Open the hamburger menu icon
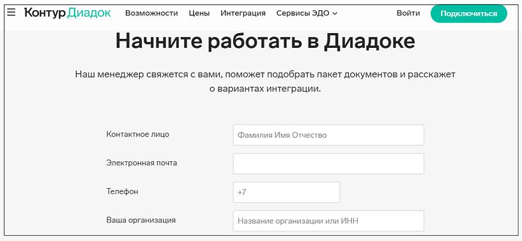 point(11,13)
